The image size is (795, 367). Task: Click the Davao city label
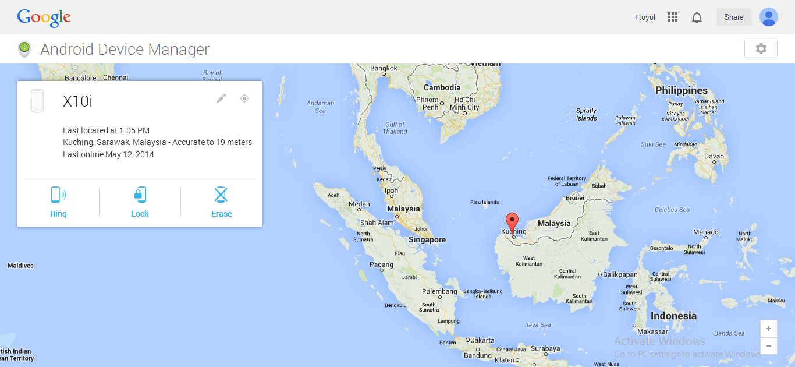(x=714, y=156)
